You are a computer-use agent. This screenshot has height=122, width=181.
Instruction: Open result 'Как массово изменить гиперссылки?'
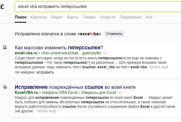(59, 47)
